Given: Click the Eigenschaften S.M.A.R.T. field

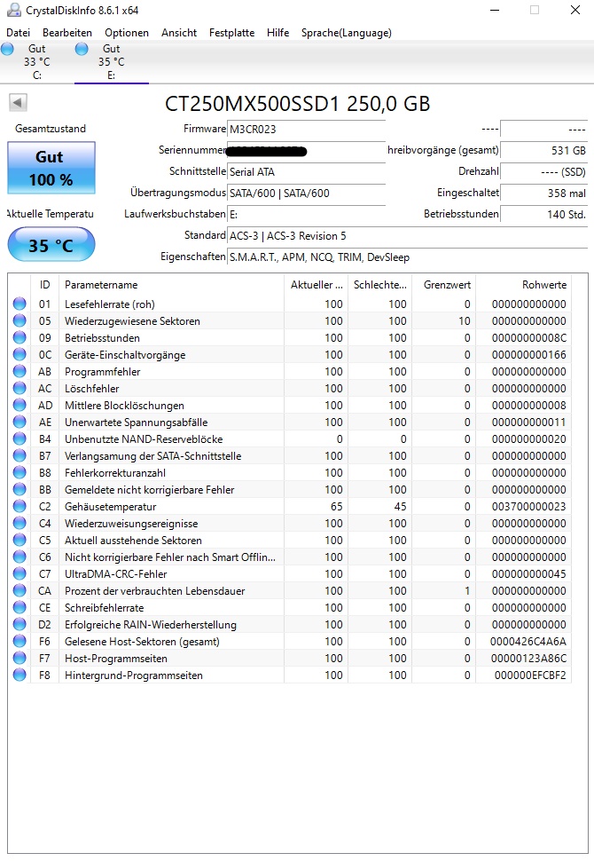Looking at the screenshot, I should tap(407, 257).
